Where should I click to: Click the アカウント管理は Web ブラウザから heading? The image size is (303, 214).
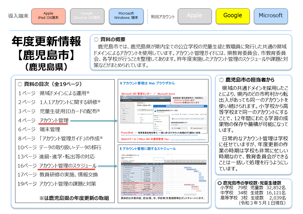coord(149,83)
